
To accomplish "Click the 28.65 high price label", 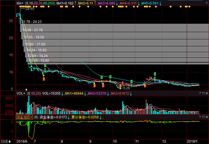I will click(30, 9).
